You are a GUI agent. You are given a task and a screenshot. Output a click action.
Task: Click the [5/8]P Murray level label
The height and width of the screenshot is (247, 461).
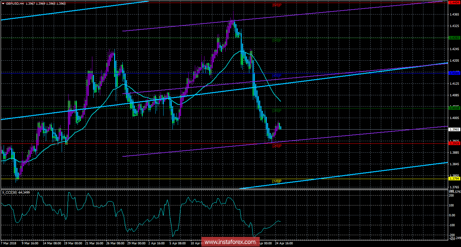pyautogui.click(x=277, y=40)
